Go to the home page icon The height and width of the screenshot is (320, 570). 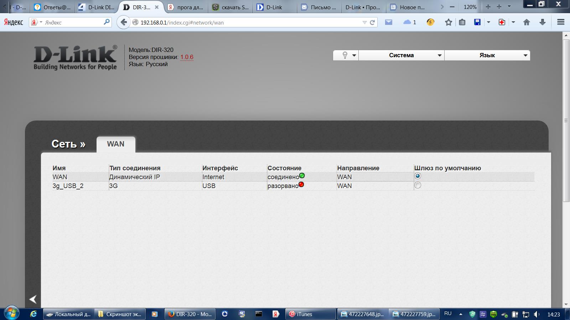tap(527, 22)
